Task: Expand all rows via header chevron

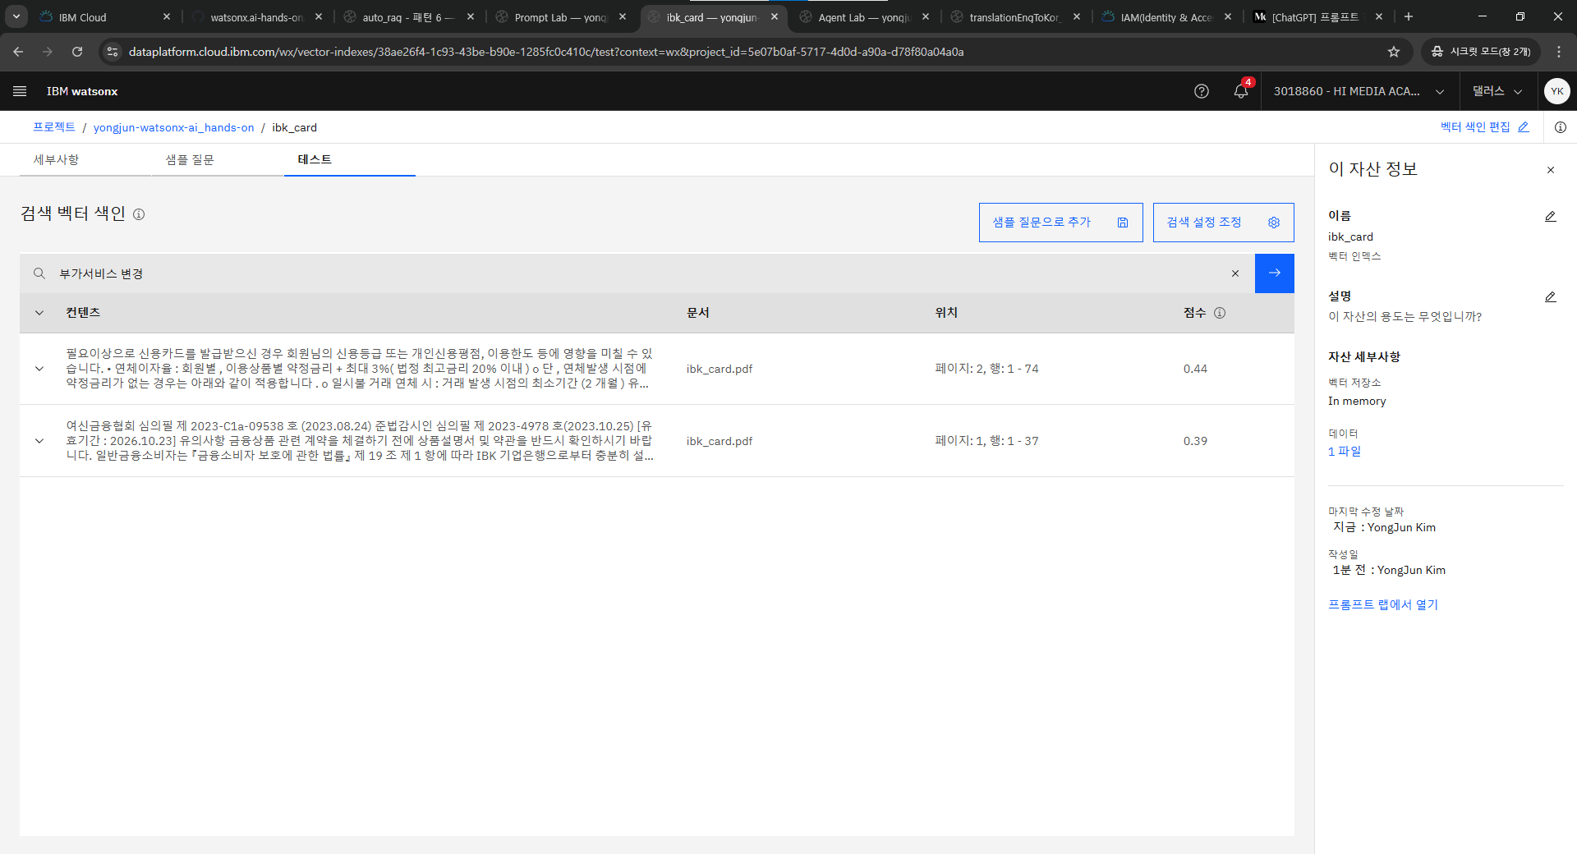Action: [39, 313]
